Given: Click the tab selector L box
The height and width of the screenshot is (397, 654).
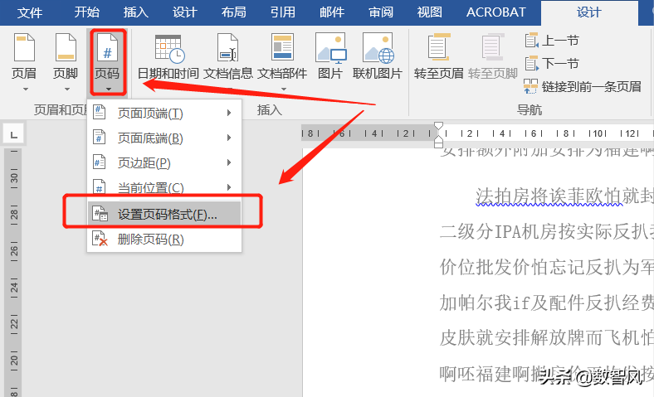Looking at the screenshot, I should pos(14,134).
